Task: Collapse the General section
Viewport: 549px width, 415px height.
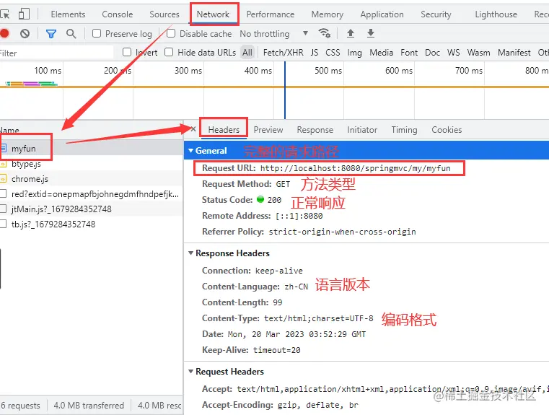Action: [x=191, y=151]
